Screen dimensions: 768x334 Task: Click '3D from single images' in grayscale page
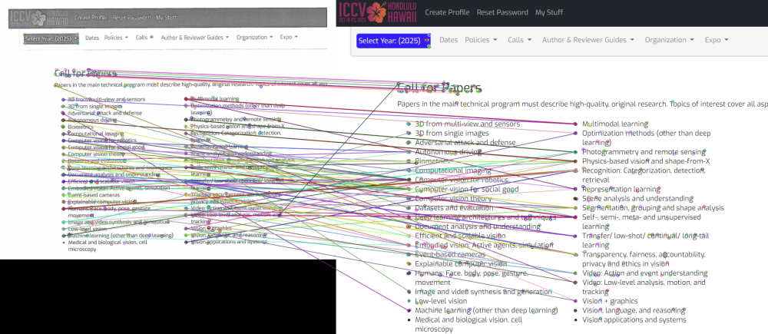95,106
